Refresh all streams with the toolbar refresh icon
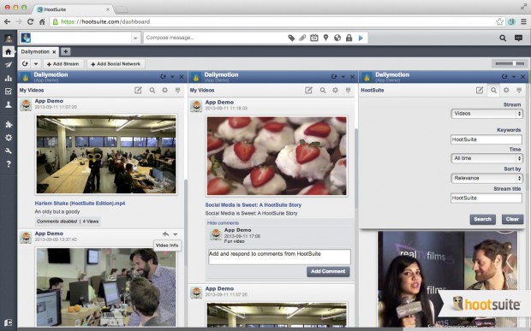Image resolution: width=531 pixels, height=331 pixels. (25, 63)
